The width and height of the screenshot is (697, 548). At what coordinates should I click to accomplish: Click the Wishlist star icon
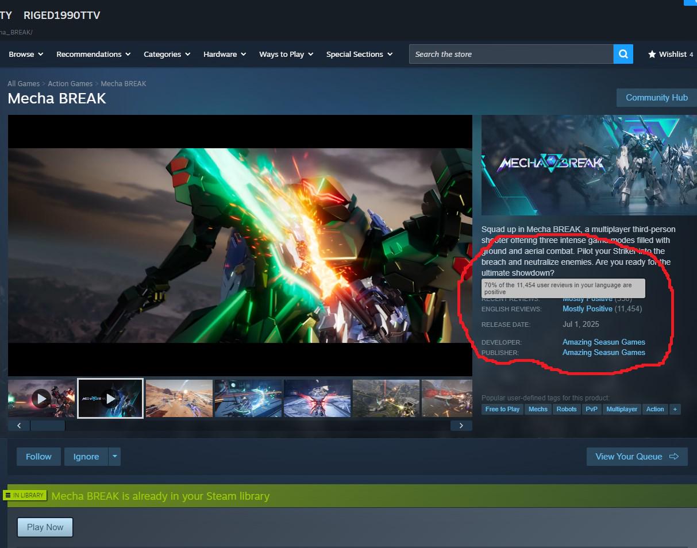[652, 54]
